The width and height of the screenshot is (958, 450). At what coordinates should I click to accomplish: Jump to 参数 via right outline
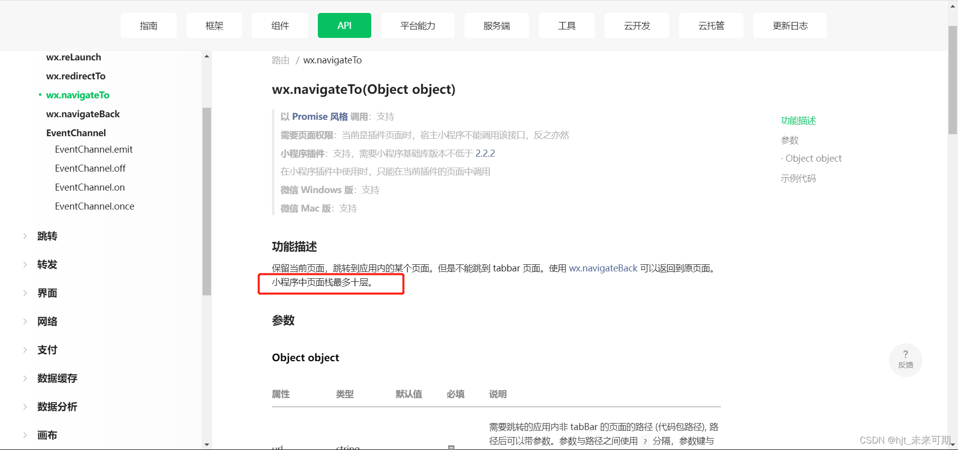(x=790, y=140)
